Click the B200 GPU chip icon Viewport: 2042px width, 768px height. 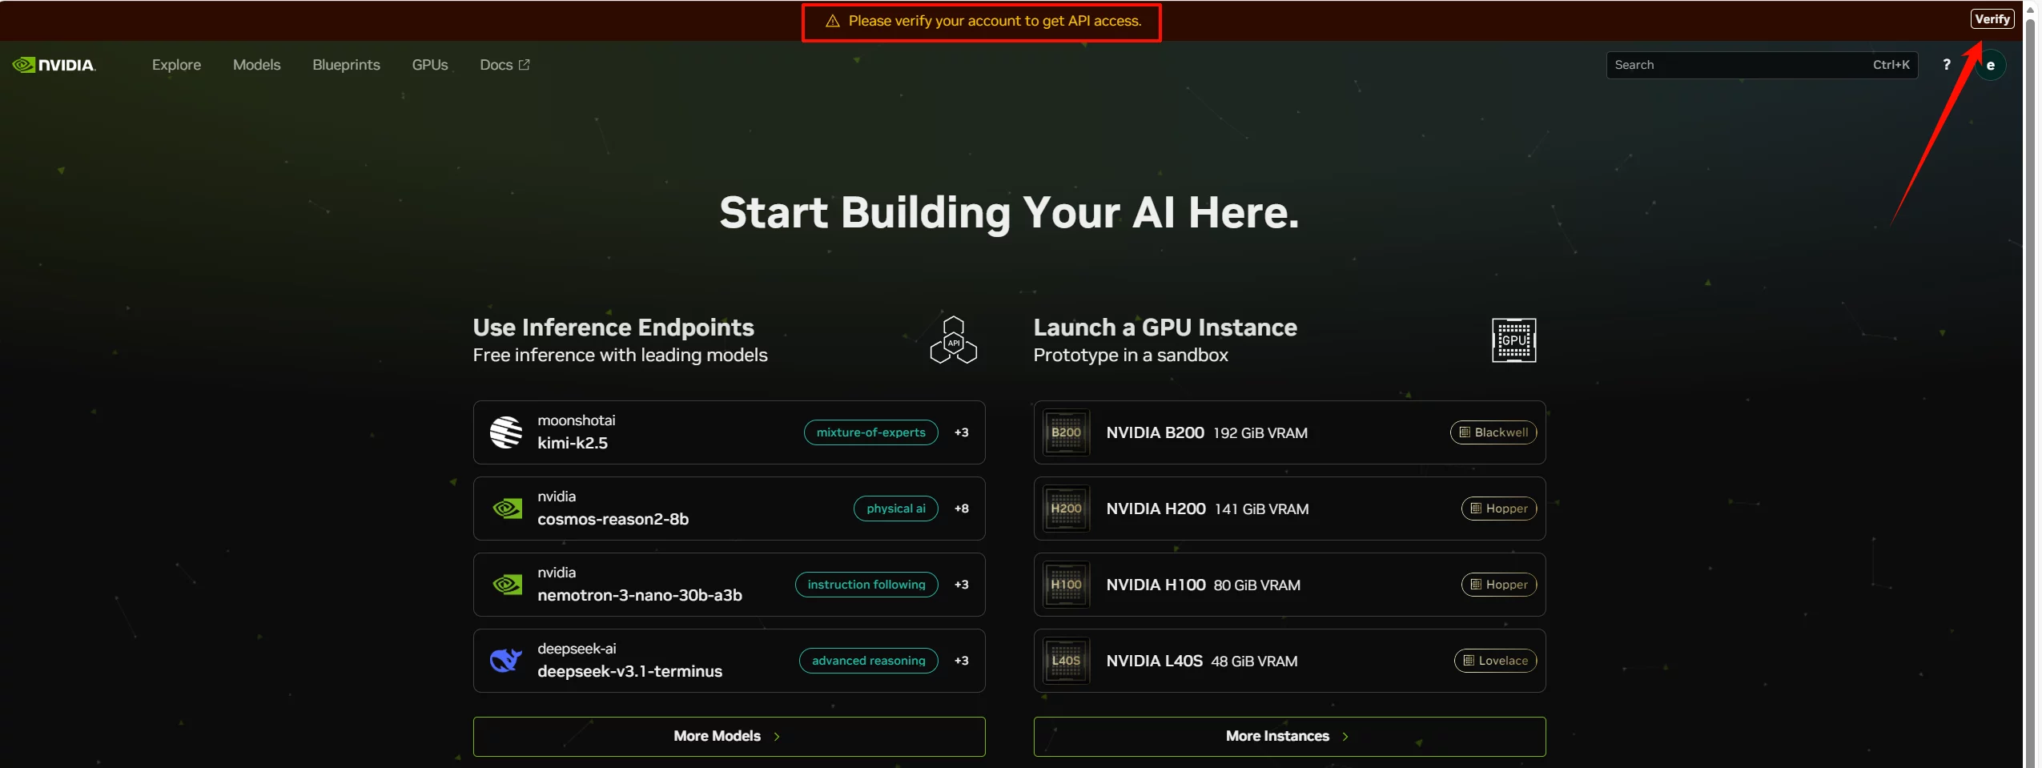(x=1066, y=432)
